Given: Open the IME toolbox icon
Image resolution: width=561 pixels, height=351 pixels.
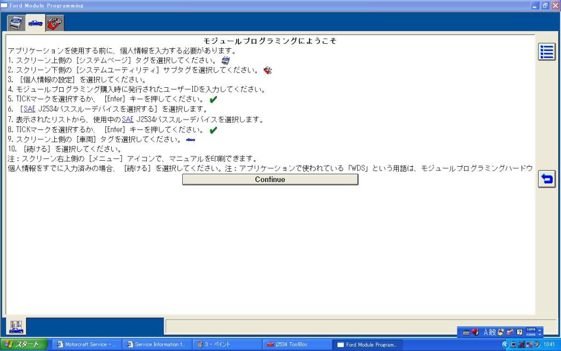Looking at the screenshot, I should tap(510, 332).
